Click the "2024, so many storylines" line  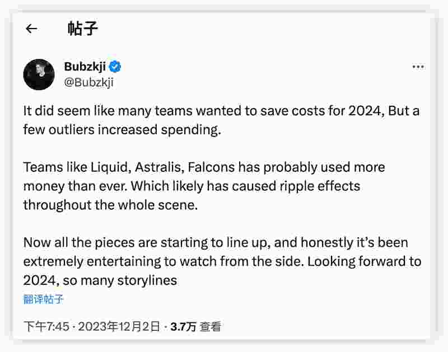100,280
